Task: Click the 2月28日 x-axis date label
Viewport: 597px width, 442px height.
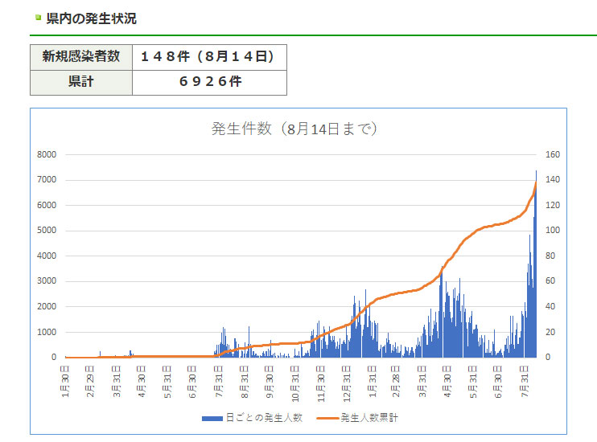Action: point(397,381)
